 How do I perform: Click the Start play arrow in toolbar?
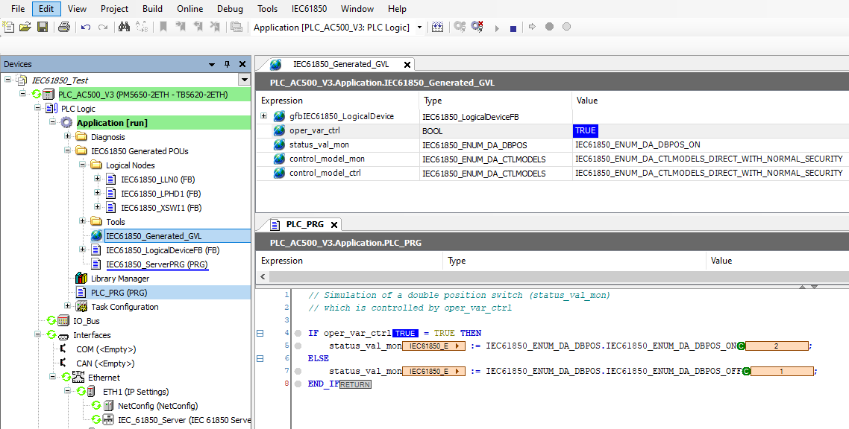[x=497, y=28]
